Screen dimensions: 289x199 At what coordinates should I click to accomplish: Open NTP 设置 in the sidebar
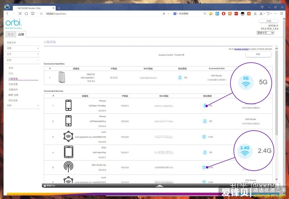(13, 95)
